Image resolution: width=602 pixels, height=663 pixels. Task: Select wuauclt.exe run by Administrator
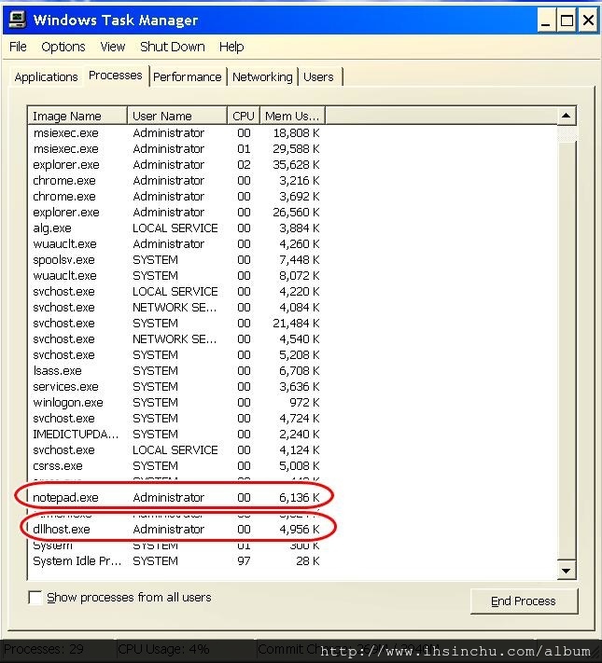[176, 244]
